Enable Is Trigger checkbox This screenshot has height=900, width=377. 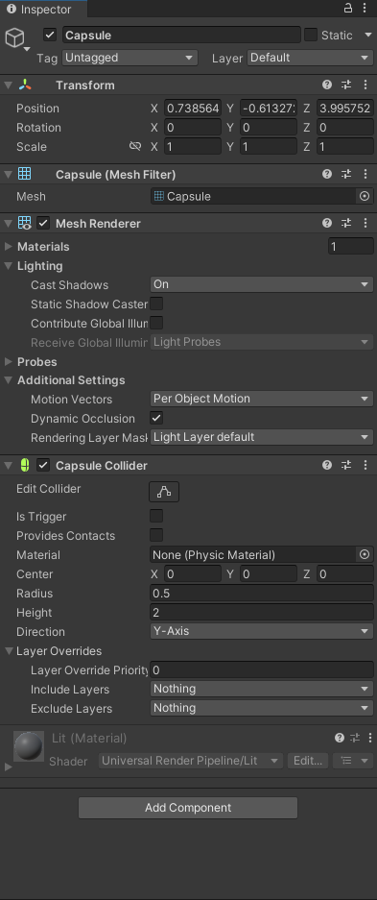click(155, 516)
